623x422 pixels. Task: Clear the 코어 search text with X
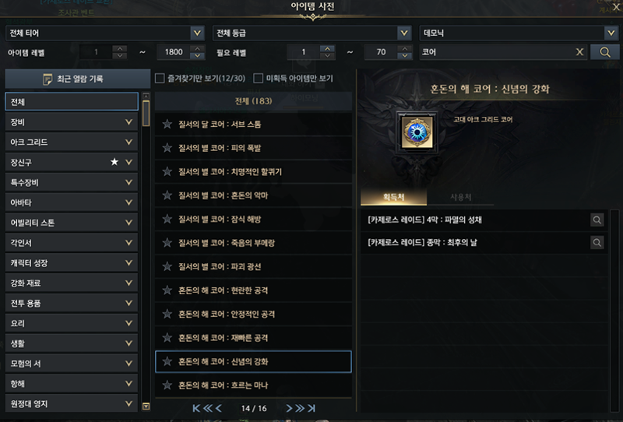click(x=579, y=52)
